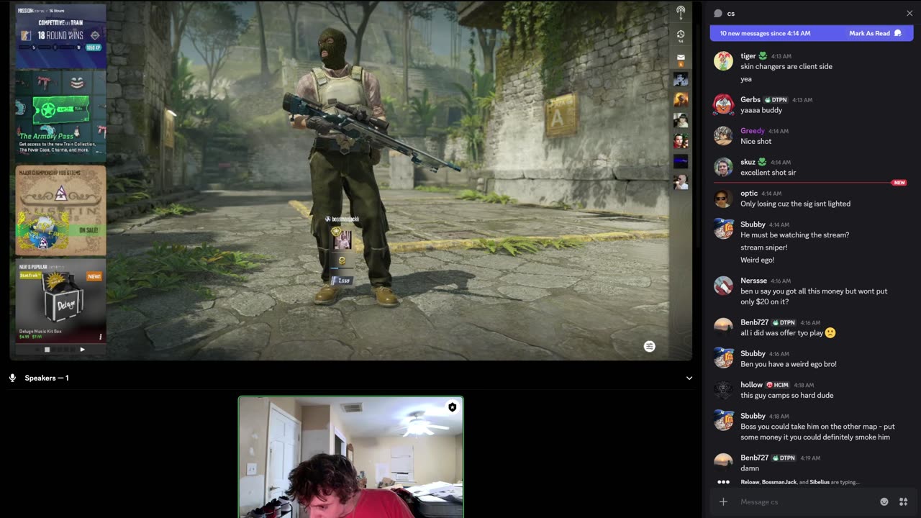Click username Nerssse in chat
Screen dimensions: 921x518
754,281
